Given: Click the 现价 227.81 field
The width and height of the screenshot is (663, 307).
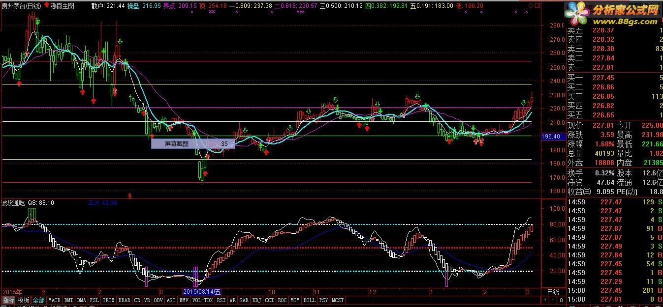Looking at the screenshot, I should [591, 125].
